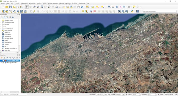
Task: Open the Vecteur menu
Action: [39, 4]
